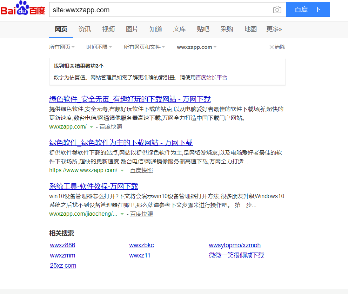348x294 pixels.
Task: Click the Baidu logo
Action: tap(23, 8)
